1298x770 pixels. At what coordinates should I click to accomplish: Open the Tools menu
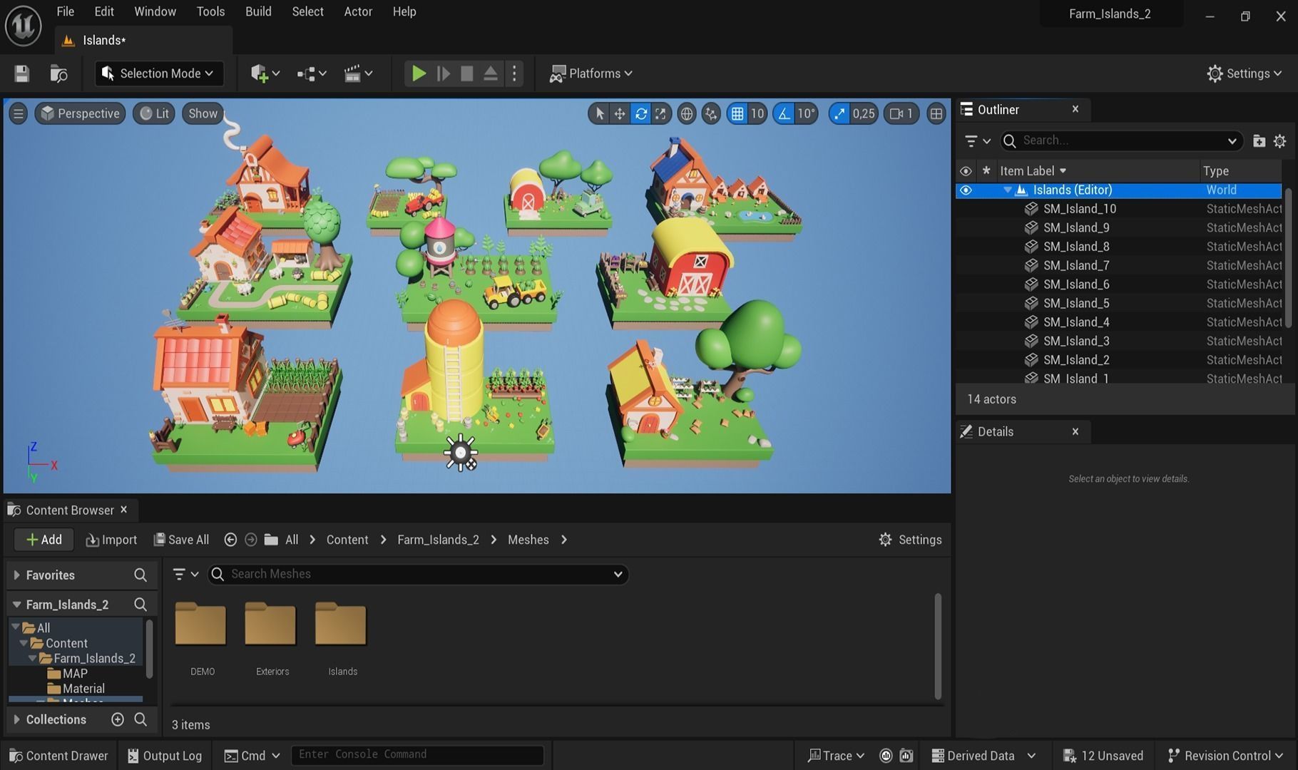tap(210, 11)
